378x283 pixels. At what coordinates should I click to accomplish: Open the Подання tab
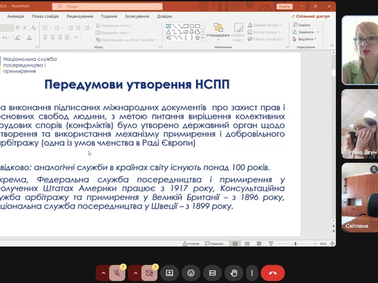(109, 16)
